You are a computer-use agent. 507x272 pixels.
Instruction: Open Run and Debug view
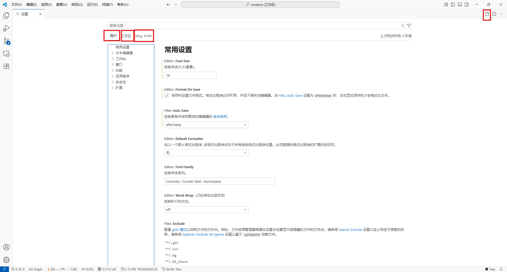tap(6, 28)
